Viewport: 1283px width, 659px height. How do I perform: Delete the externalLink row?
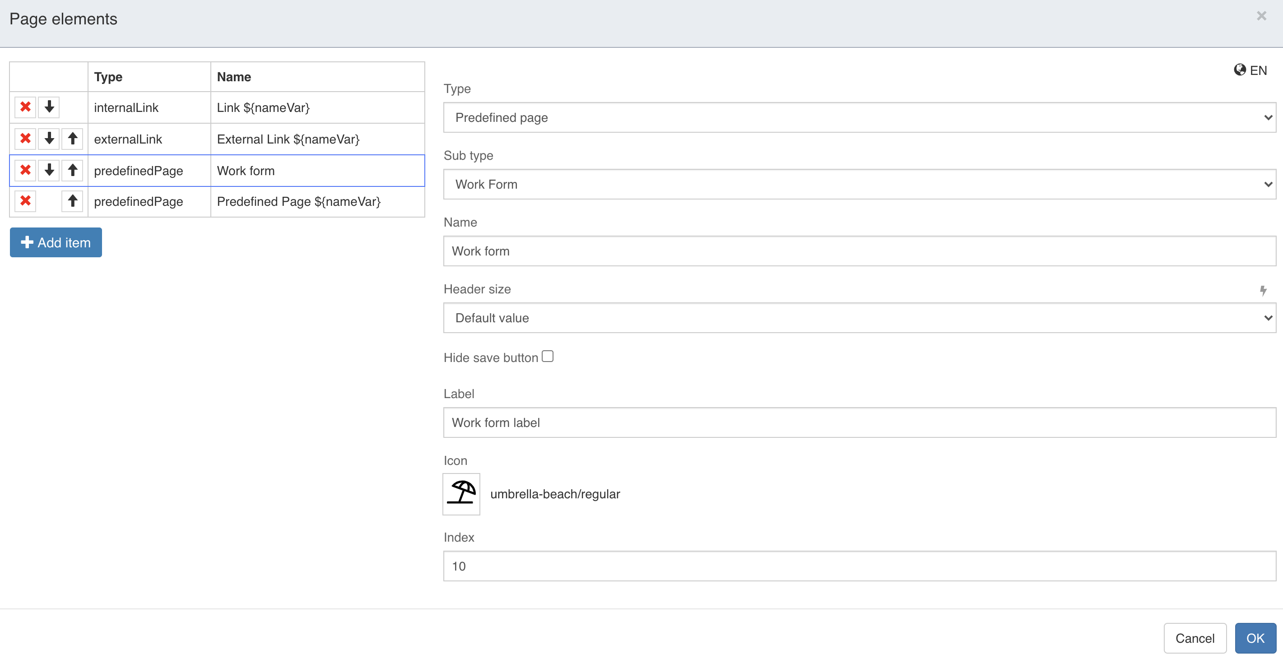(25, 139)
